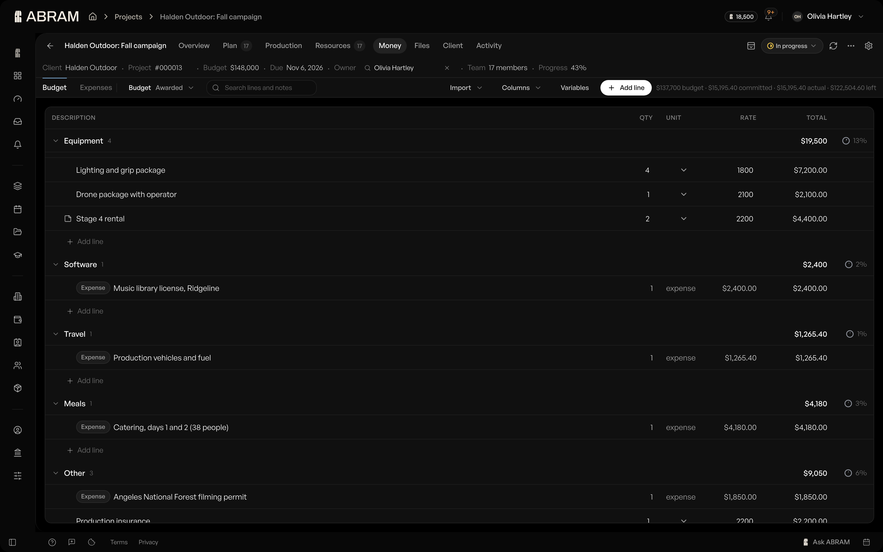Clear the Owner field with the X
The width and height of the screenshot is (883, 552).
pyautogui.click(x=447, y=68)
